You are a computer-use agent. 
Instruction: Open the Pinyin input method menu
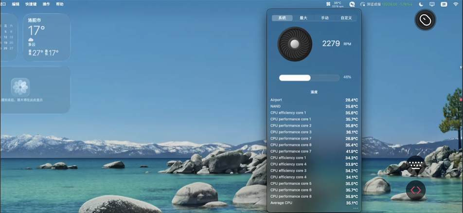[x=444, y=4]
